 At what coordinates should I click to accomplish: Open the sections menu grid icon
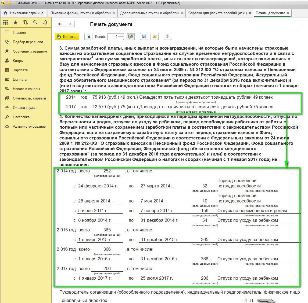point(5,23)
